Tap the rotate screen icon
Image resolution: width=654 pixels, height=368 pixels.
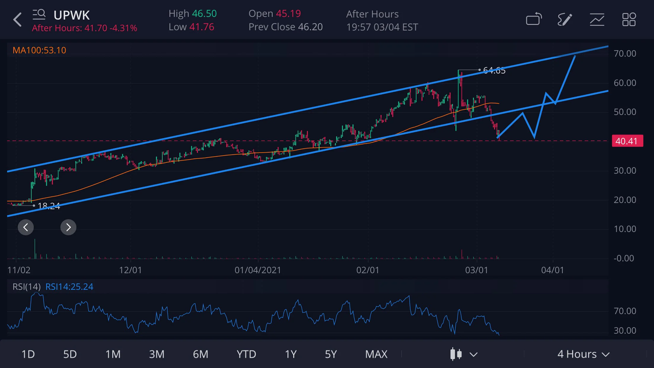point(534,19)
